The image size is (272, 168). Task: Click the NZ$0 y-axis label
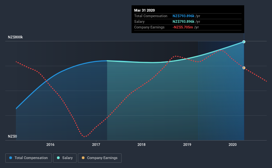click(12, 137)
